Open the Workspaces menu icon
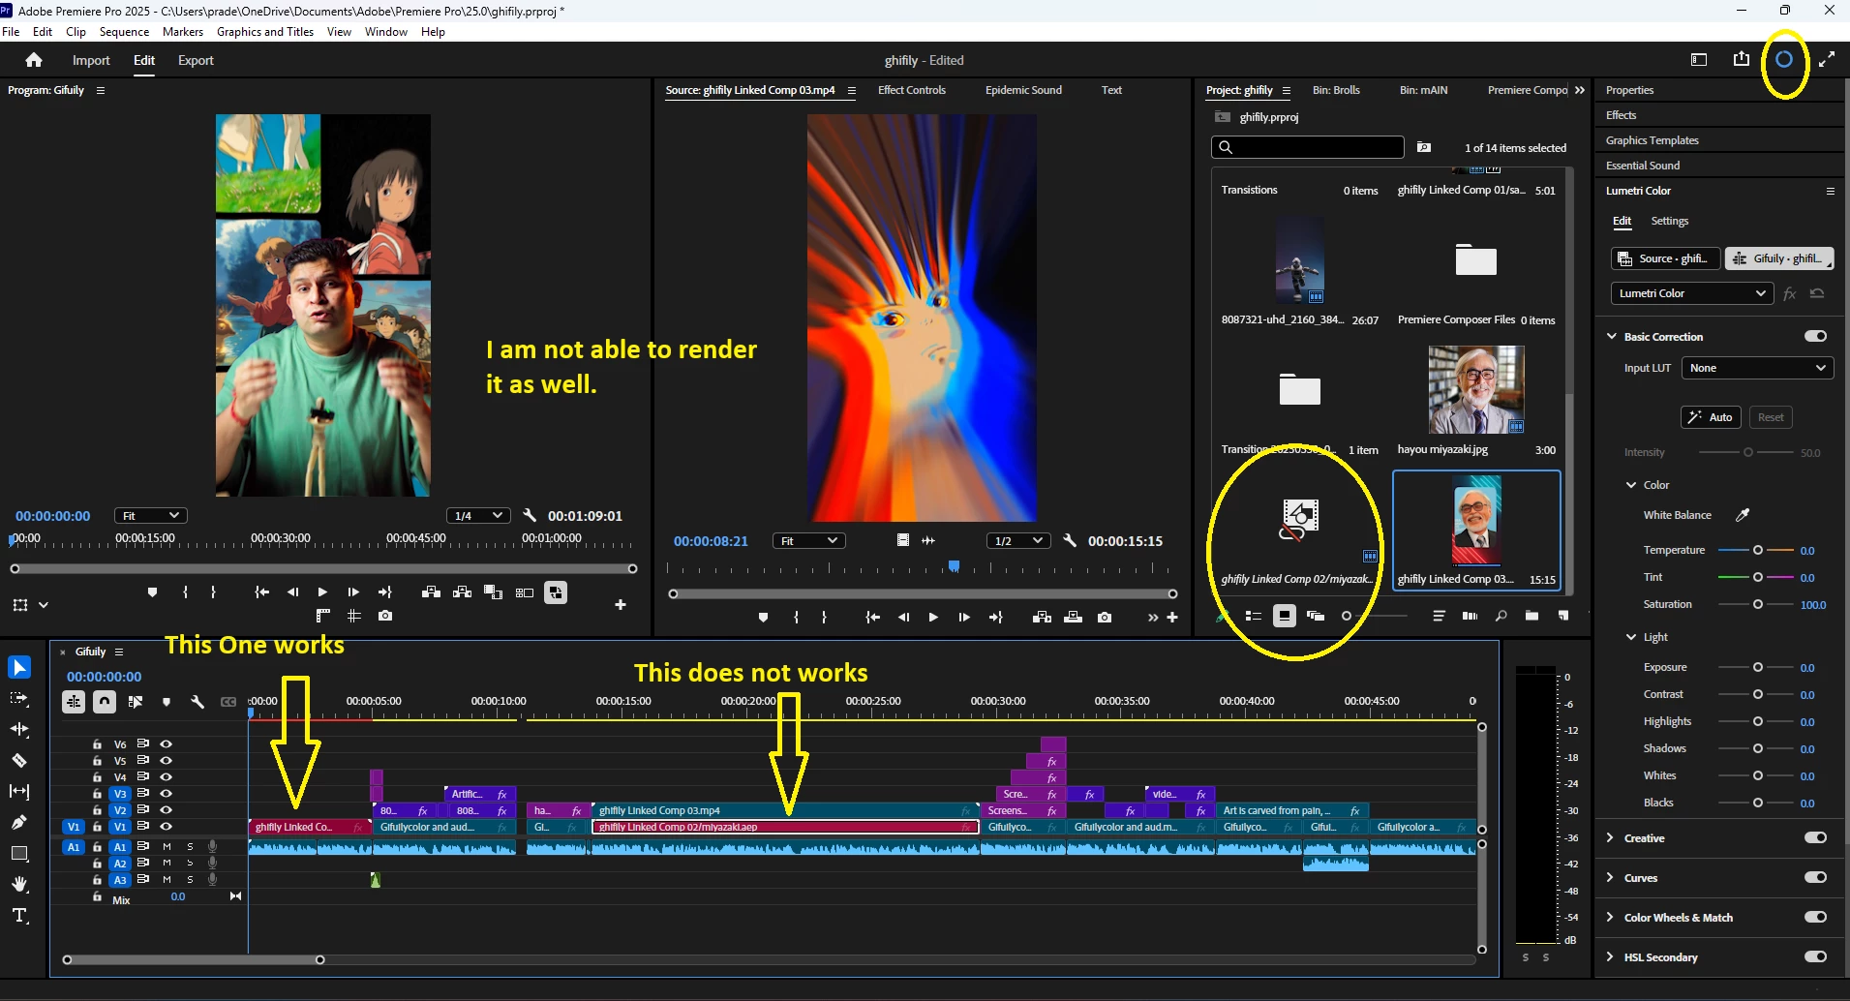 tap(1699, 60)
